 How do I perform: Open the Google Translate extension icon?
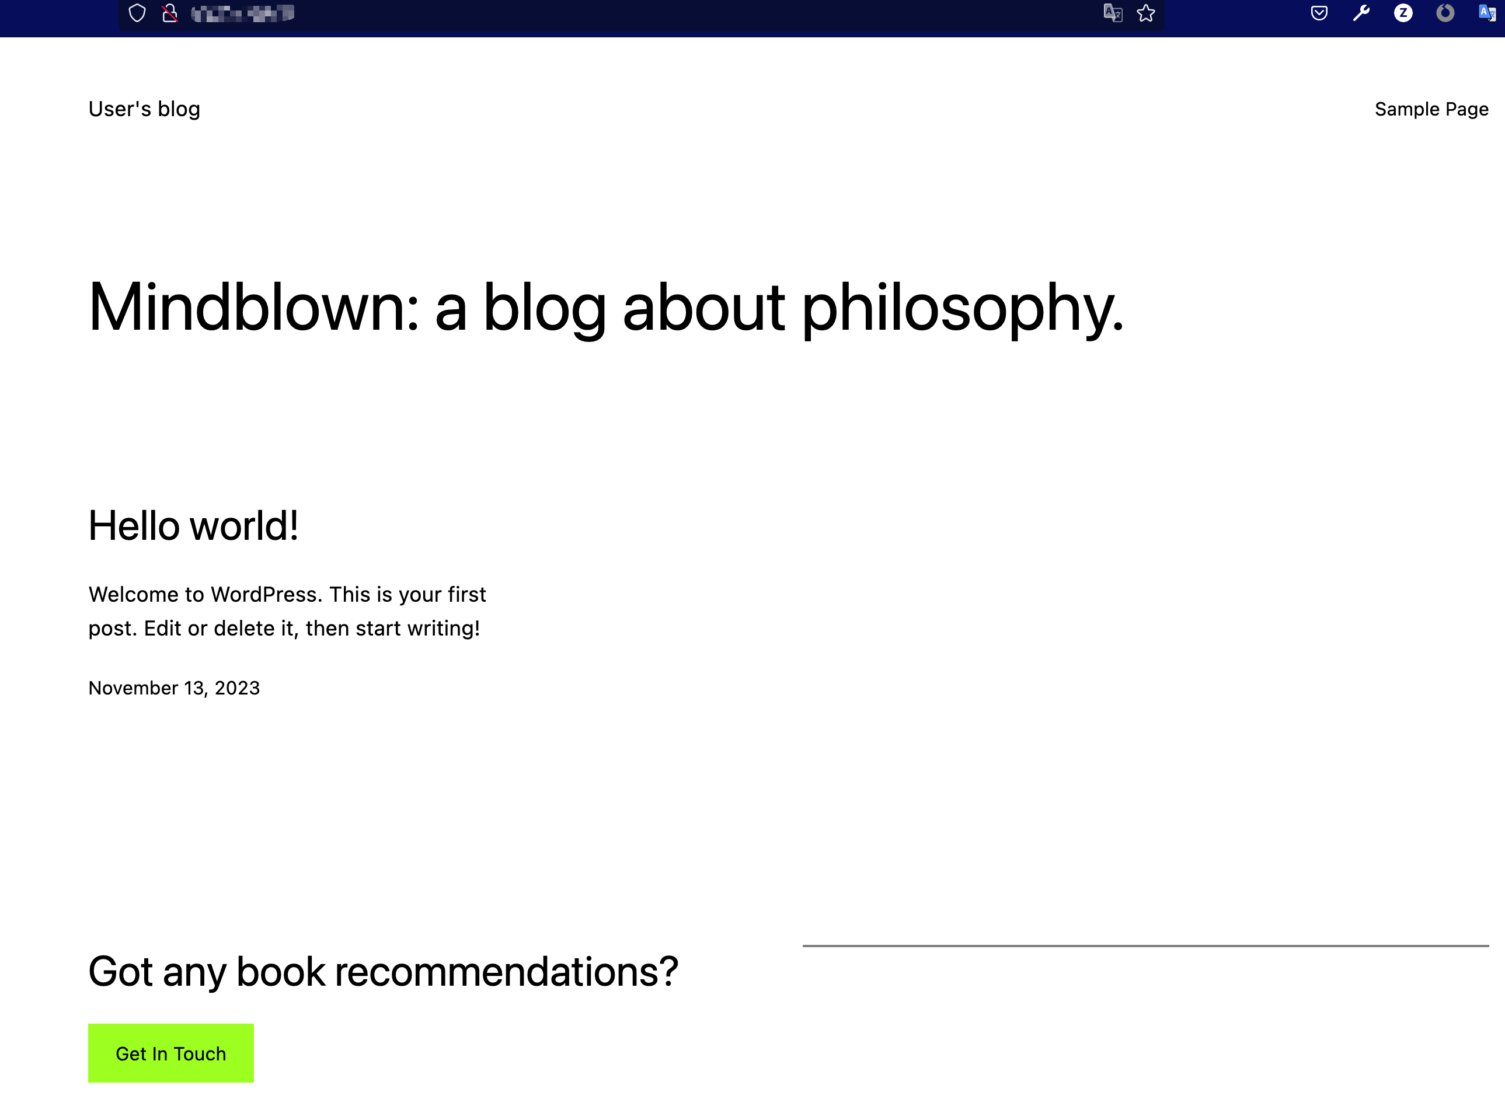pyautogui.click(x=1486, y=13)
